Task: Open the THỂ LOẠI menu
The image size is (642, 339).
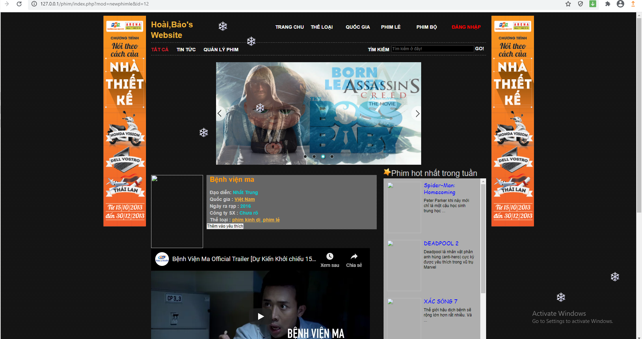Action: point(322,27)
